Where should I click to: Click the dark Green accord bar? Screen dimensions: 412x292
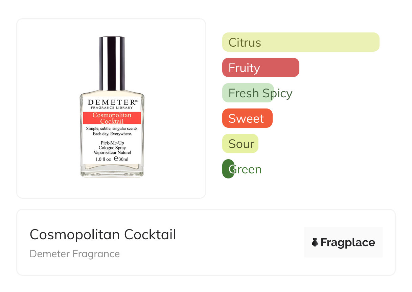(228, 169)
